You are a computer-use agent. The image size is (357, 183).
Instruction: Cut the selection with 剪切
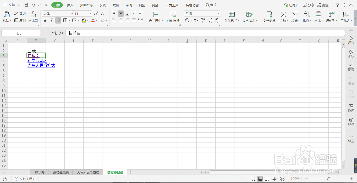pos(20,14)
